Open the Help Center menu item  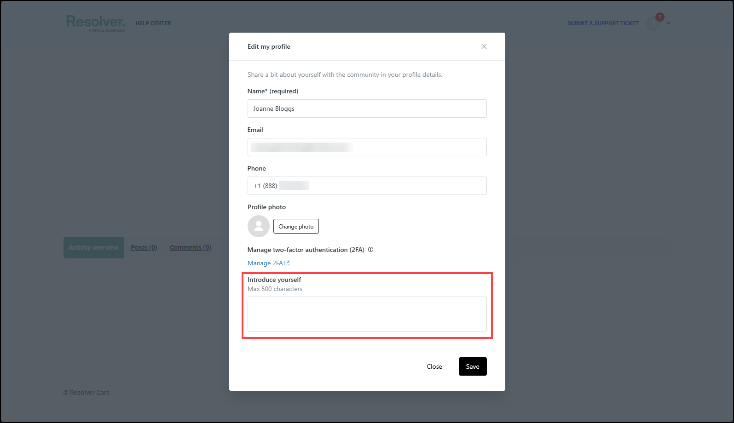point(153,23)
